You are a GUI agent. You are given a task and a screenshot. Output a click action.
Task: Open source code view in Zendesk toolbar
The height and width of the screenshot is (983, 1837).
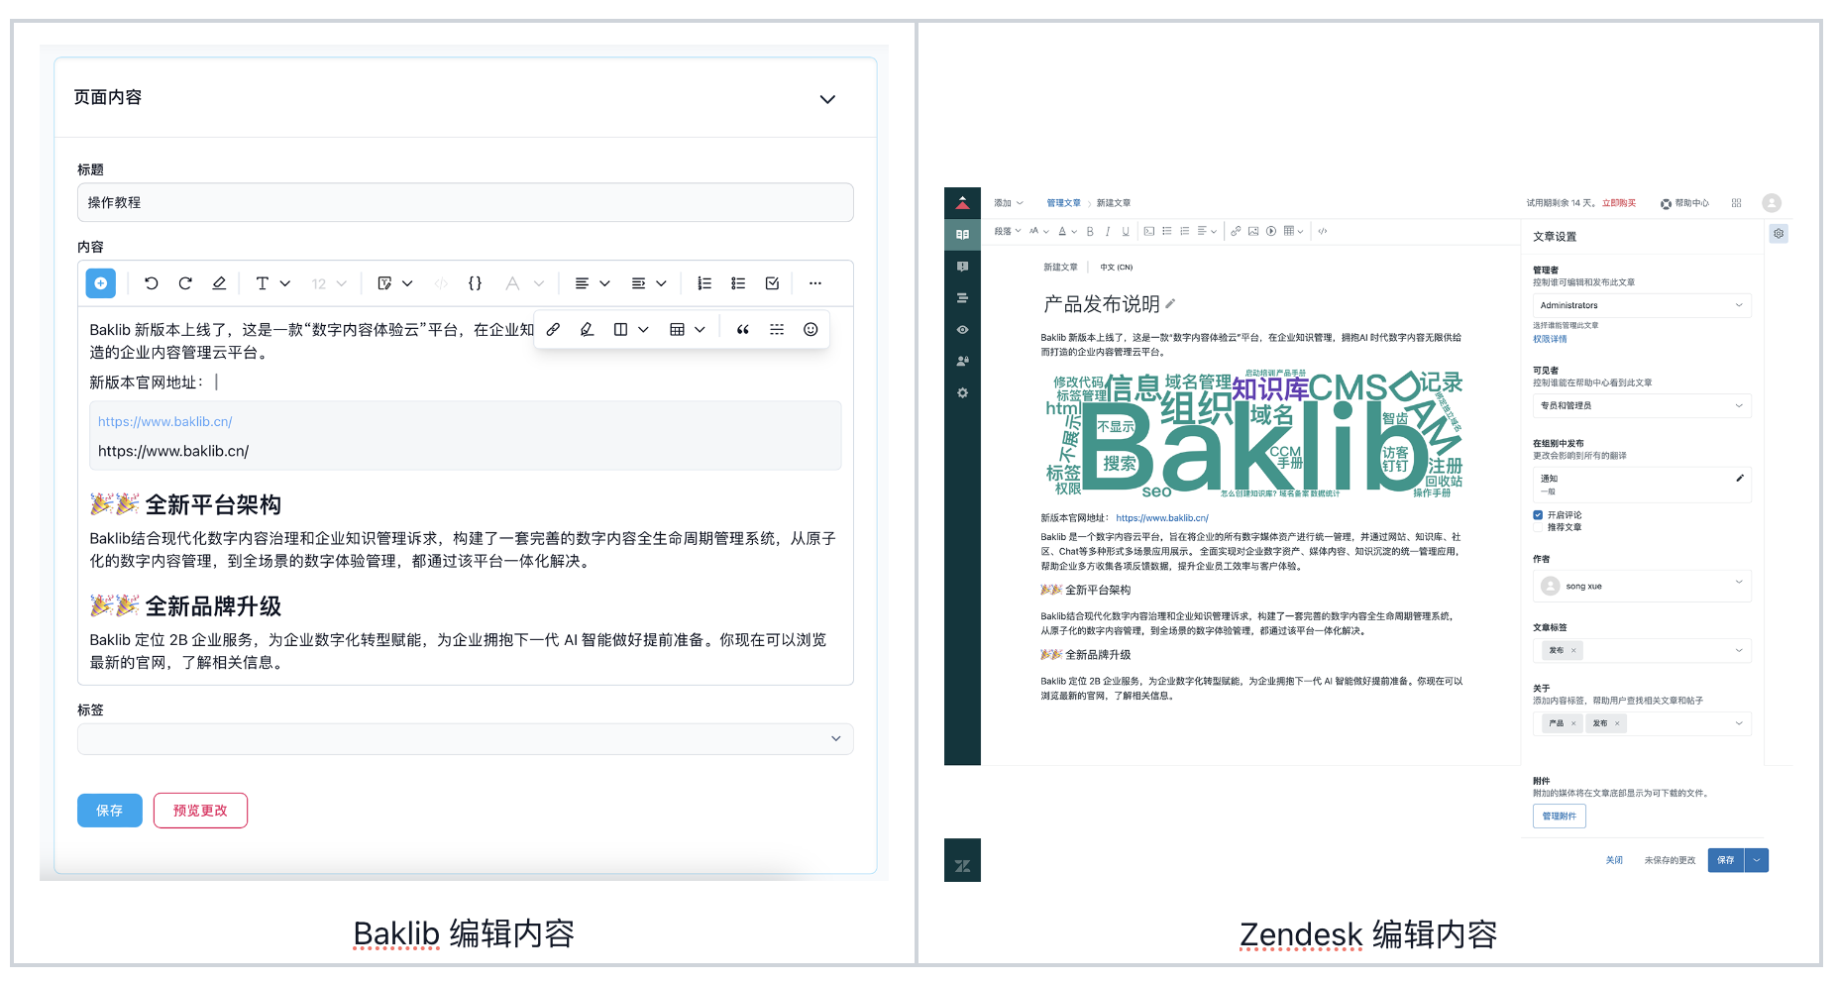[1322, 231]
